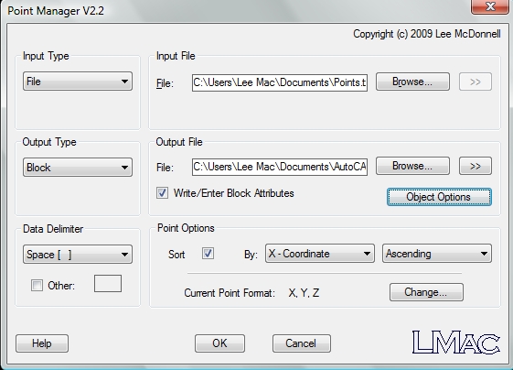Confirm with the OK button
Viewport: 513px width, 370px height.
(219, 343)
